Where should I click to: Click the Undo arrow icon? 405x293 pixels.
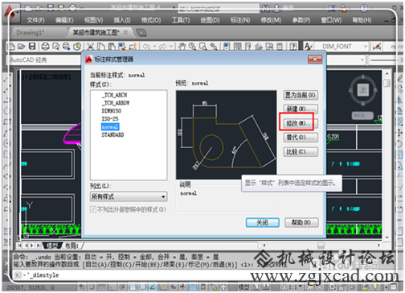click(146, 46)
